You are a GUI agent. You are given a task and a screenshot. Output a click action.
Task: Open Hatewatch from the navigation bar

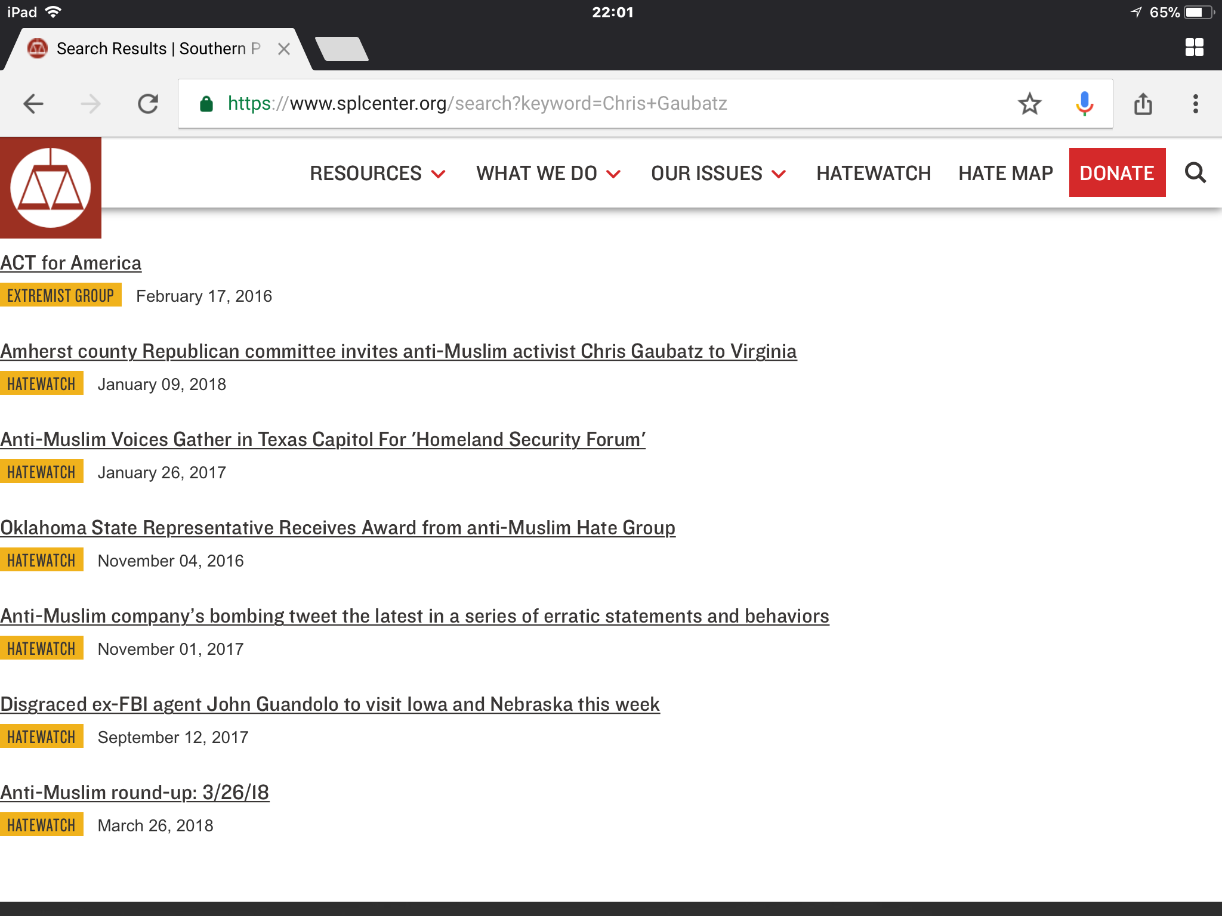pos(874,174)
